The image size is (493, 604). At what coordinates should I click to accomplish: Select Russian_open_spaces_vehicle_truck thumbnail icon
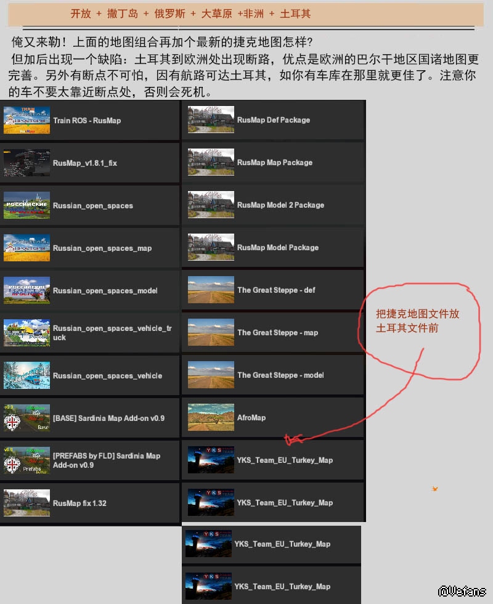coord(26,333)
